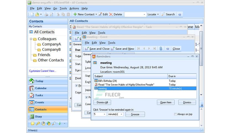The width and height of the screenshot is (231, 133).
Task: Click the blank New document icon in main toolbar
Action: [32, 14]
